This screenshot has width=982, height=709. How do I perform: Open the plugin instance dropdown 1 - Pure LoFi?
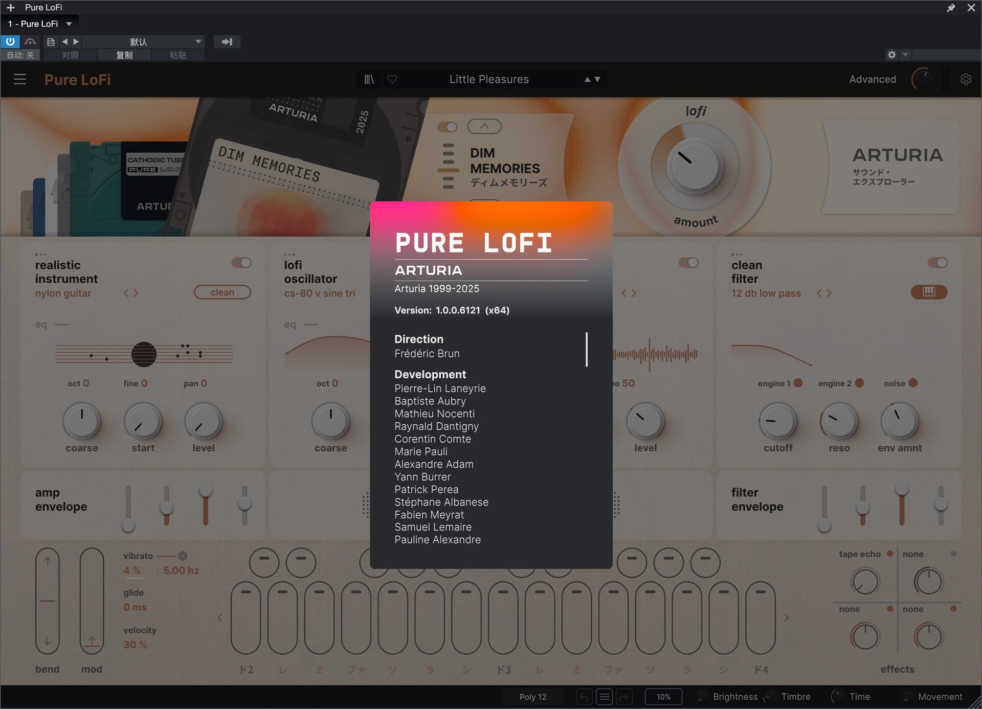click(x=40, y=24)
